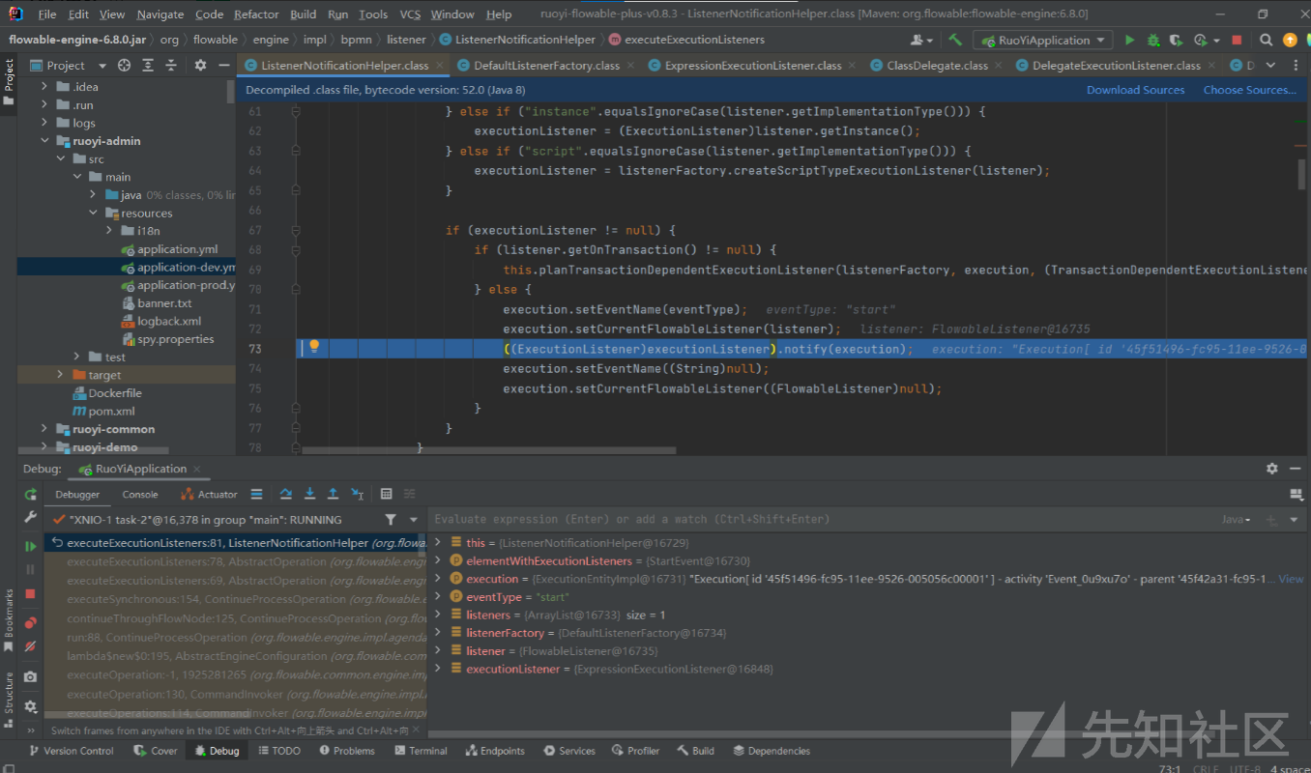Click the camera thread dump icon
Viewport: 1311px width, 773px height.
click(x=30, y=677)
